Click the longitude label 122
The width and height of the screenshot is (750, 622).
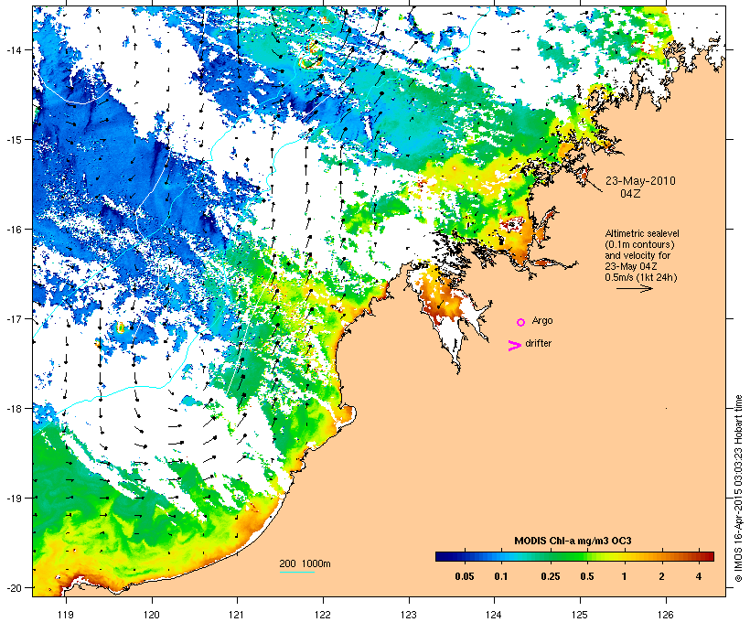point(323,615)
